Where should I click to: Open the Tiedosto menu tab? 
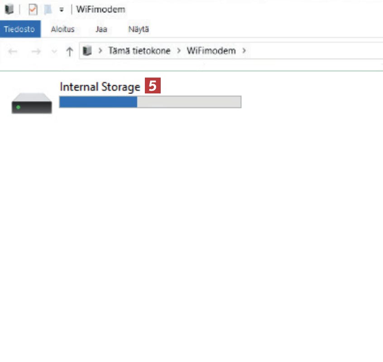19,29
